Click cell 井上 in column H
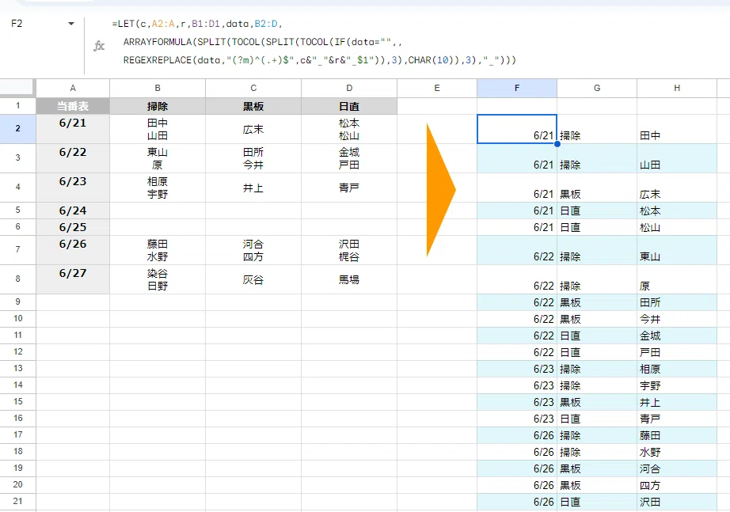 tap(677, 402)
